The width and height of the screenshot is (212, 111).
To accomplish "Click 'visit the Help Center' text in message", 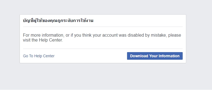I will coord(43,40).
